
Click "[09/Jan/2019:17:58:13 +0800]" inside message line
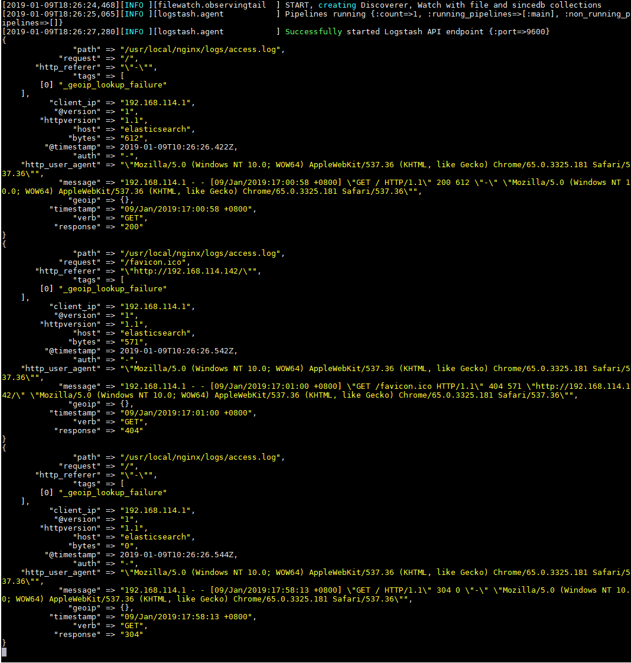tap(275, 590)
